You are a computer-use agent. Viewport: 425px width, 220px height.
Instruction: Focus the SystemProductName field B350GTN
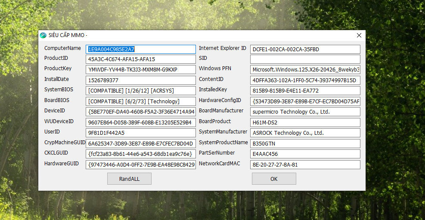tap(305, 144)
